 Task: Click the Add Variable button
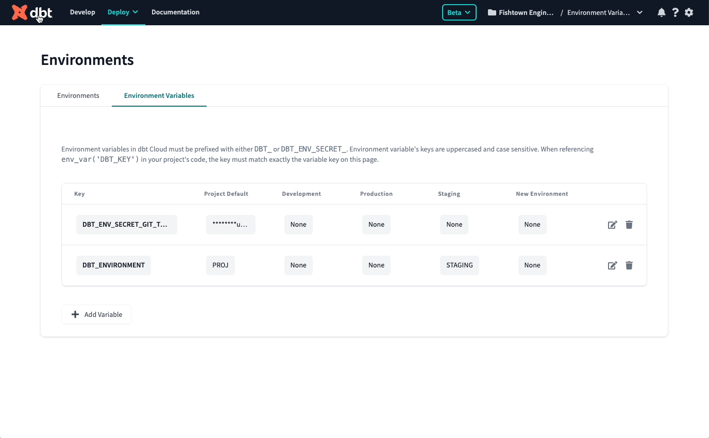96,314
